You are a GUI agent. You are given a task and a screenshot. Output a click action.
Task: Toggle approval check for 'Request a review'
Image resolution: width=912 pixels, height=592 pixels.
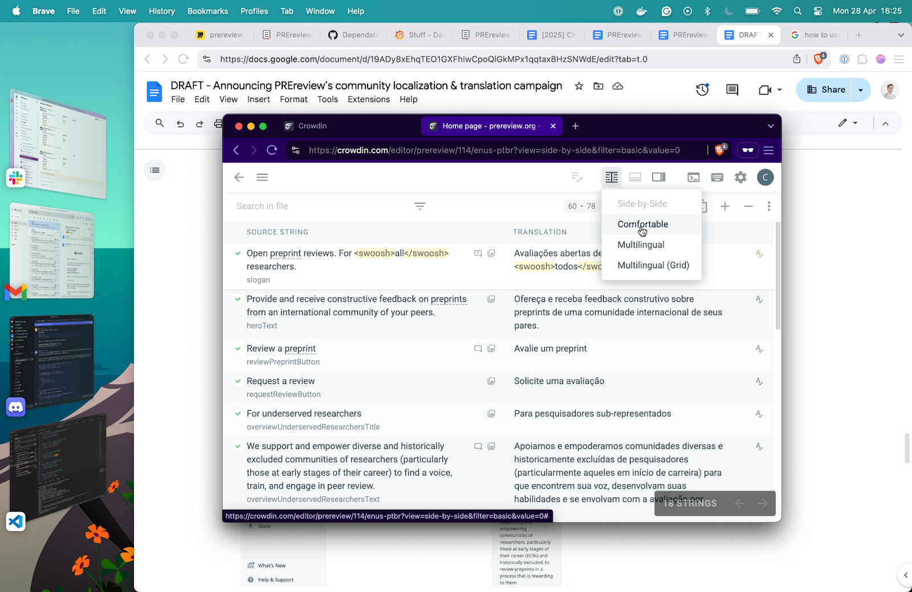(x=238, y=381)
